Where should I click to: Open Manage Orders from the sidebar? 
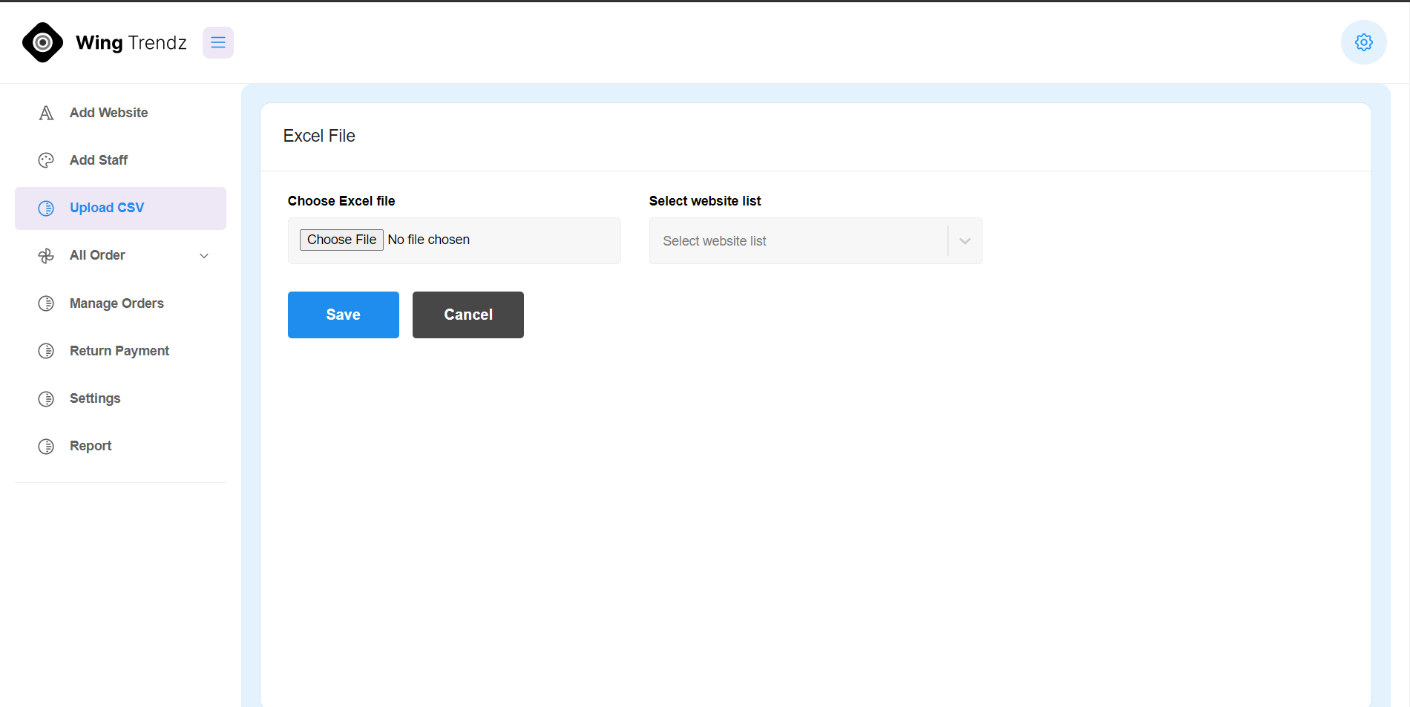tap(120, 303)
